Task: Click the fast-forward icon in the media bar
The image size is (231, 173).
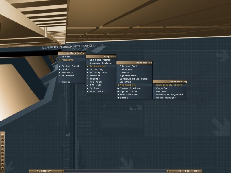Action: click(2, 150)
